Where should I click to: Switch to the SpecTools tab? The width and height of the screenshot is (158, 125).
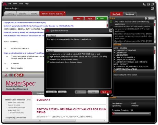point(117,14)
